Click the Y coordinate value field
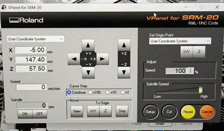The image size is (224, 131). (31, 59)
